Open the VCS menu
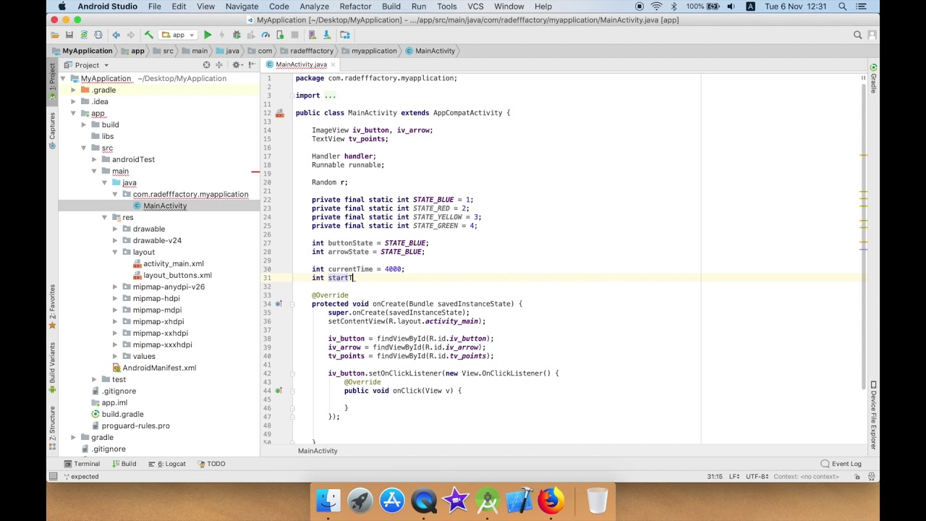The width and height of the screenshot is (926, 521). click(475, 7)
